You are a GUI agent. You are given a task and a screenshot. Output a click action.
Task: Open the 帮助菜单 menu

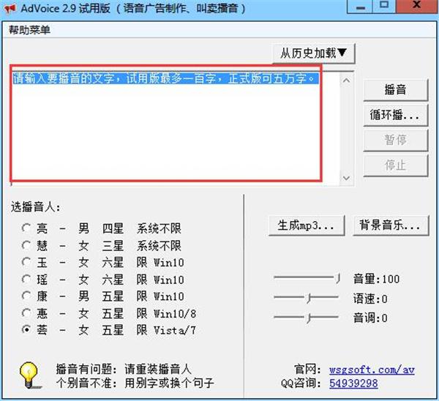[29, 30]
